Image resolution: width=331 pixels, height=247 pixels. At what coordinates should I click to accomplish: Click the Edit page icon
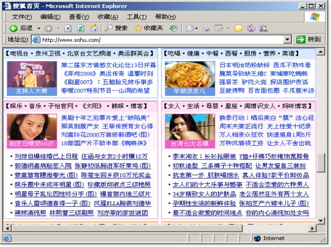[219, 28]
